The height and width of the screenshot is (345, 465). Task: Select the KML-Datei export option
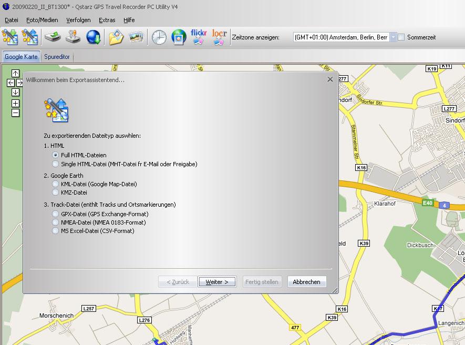click(x=56, y=184)
